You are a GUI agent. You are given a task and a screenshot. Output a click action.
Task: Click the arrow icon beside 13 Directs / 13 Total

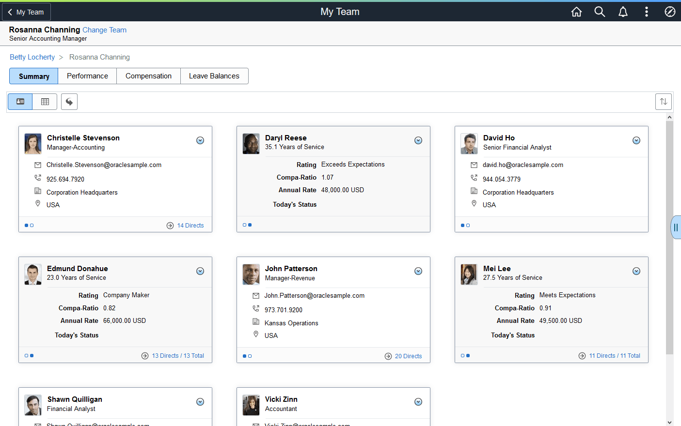pyautogui.click(x=145, y=356)
